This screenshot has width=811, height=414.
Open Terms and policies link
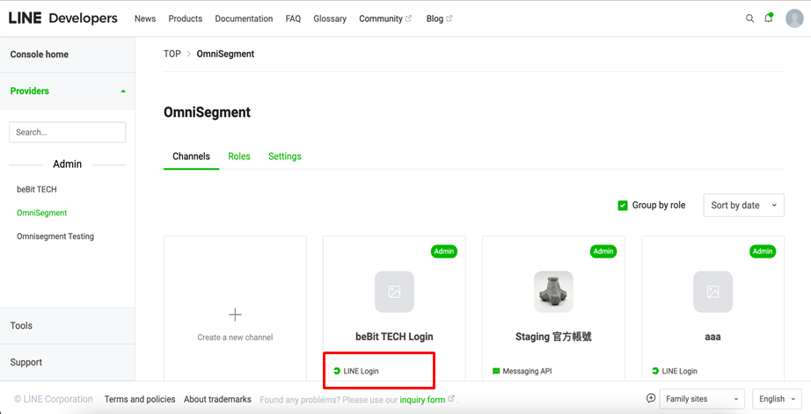140,399
